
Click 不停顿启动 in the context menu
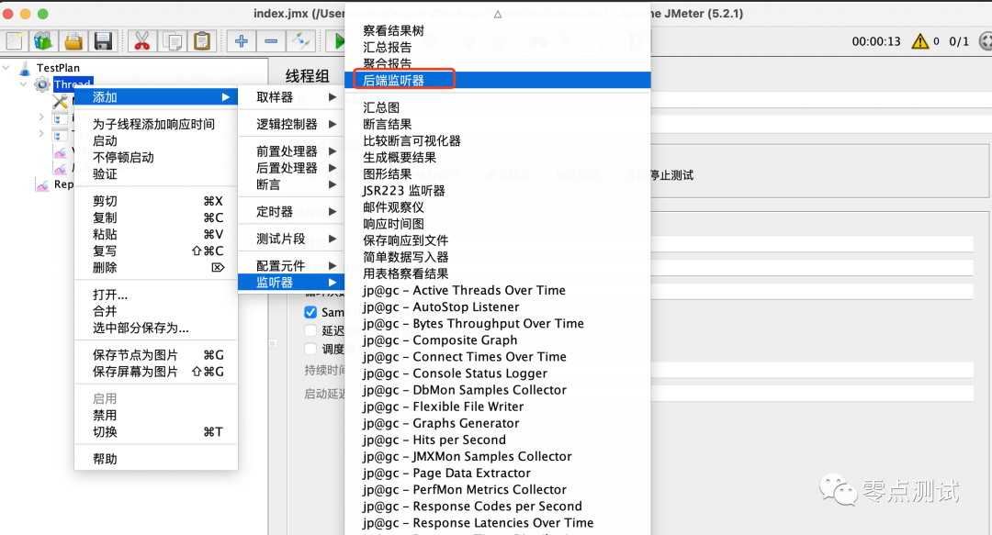point(123,158)
